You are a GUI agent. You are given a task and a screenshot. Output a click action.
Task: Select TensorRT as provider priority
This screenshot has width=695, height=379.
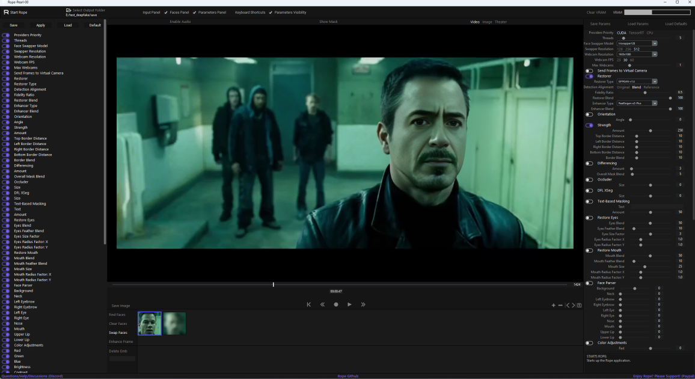tap(636, 33)
